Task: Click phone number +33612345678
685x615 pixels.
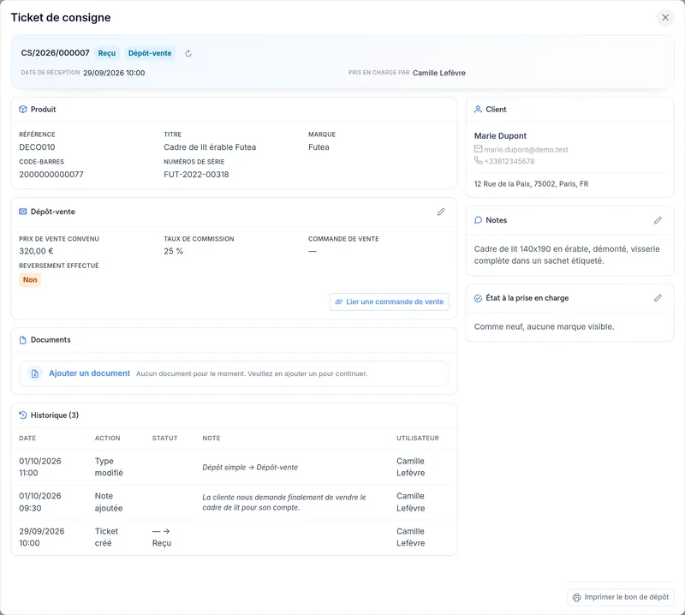Action: [509, 161]
